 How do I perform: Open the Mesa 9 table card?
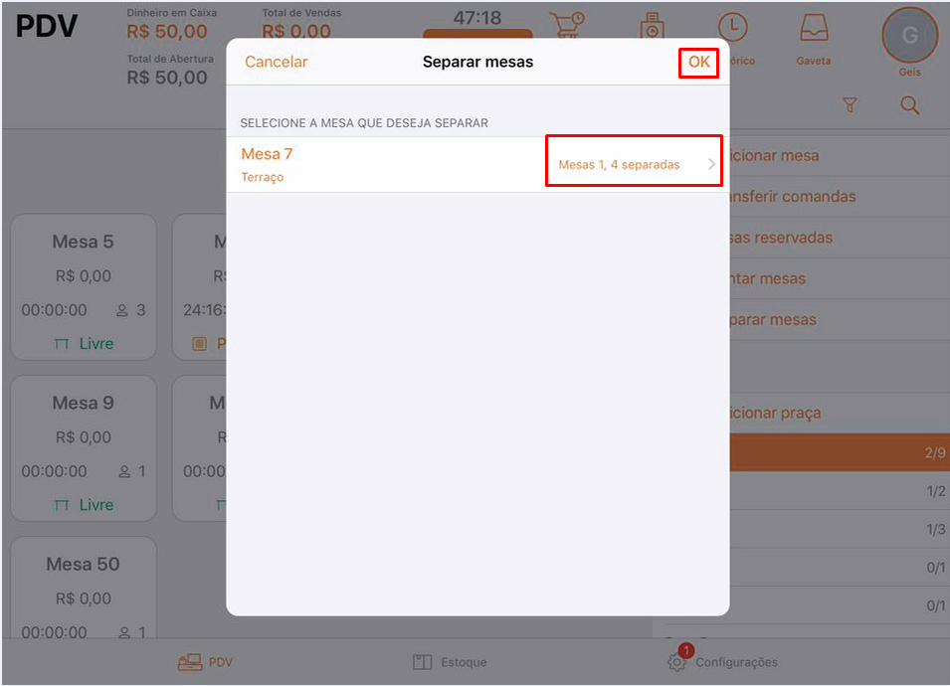click(84, 448)
